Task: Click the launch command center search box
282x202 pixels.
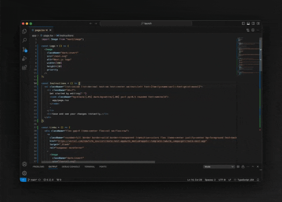Action: click(146, 24)
